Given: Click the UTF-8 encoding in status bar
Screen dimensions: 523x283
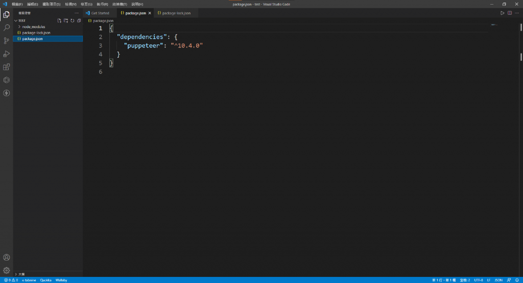Looking at the screenshot, I should (478, 280).
